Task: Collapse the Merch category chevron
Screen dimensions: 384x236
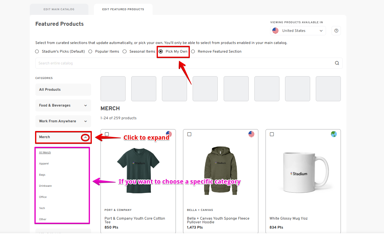Action: 86,137
